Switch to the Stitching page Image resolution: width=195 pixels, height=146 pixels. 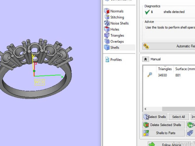(117, 17)
